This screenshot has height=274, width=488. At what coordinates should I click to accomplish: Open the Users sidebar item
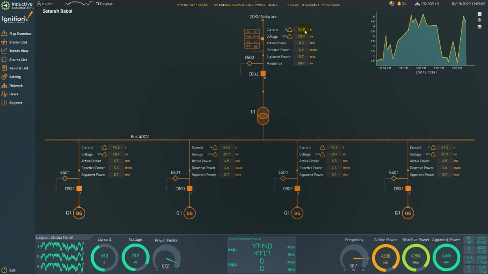[x=10, y=94]
